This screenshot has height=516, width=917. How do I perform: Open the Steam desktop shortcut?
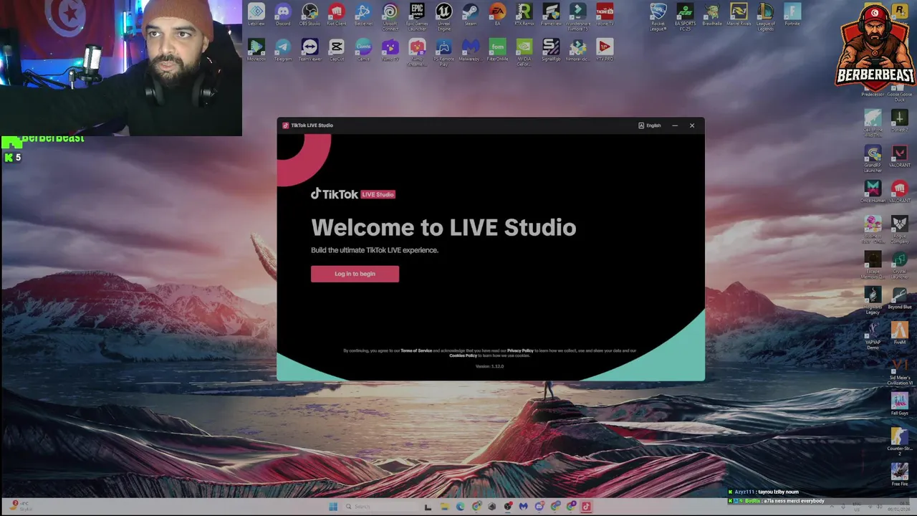point(471,14)
